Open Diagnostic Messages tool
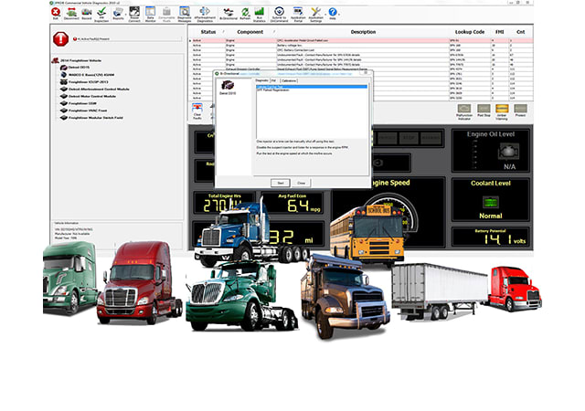Screen dimensions: 585x411 coord(185,15)
